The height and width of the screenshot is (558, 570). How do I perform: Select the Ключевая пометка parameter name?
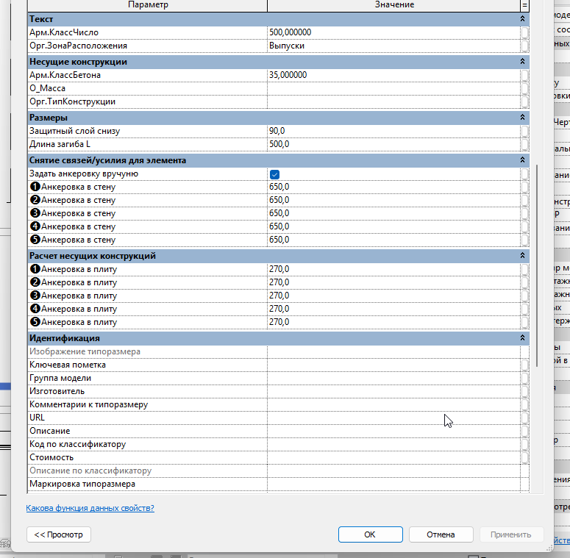(68, 365)
